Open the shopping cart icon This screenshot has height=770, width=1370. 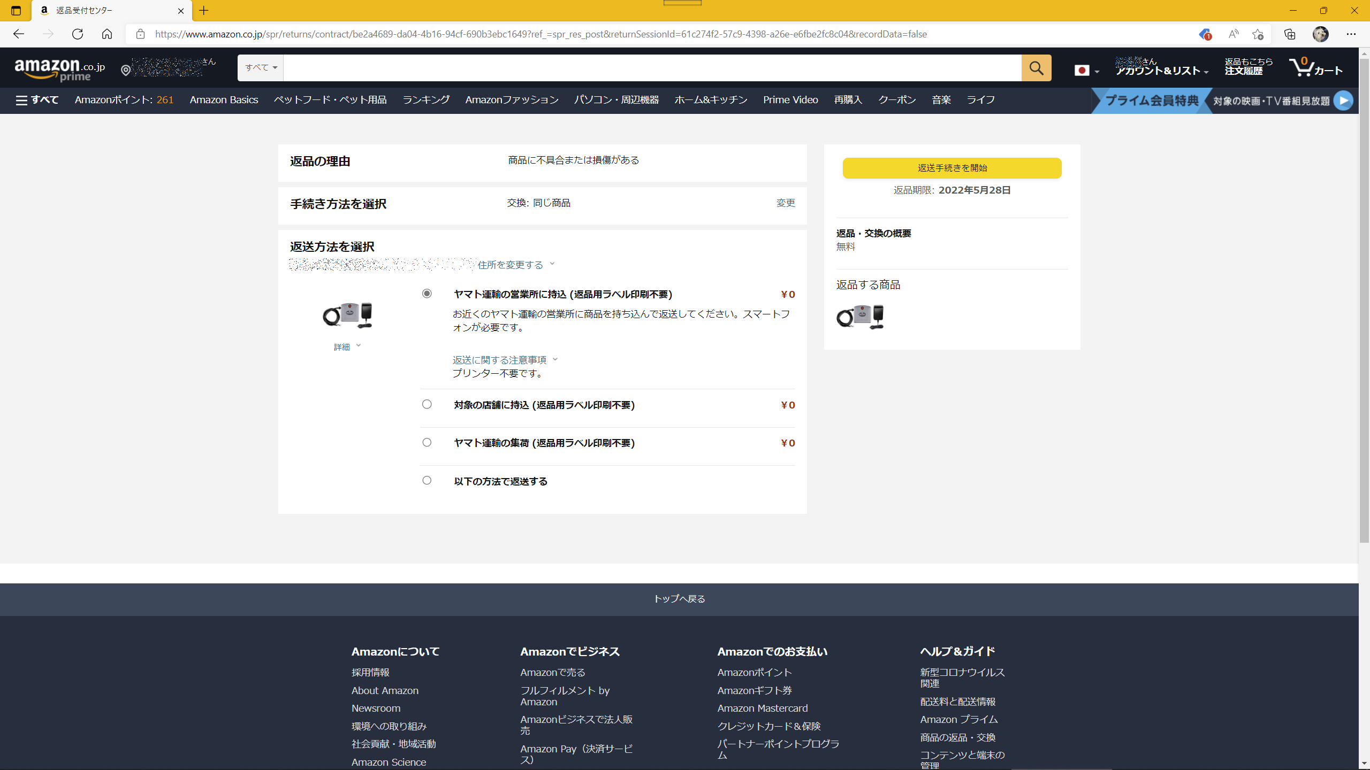coord(1316,67)
